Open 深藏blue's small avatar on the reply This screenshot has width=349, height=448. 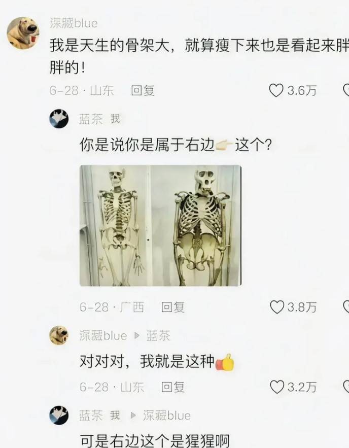[59, 335]
